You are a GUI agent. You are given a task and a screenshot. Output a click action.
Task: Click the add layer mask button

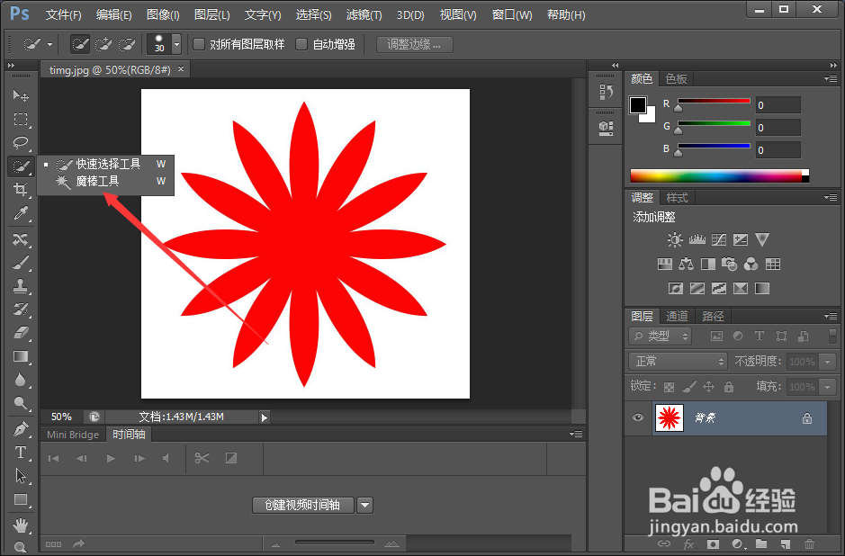(713, 544)
